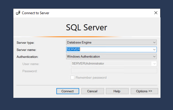Click the Password input field

tap(114, 71)
